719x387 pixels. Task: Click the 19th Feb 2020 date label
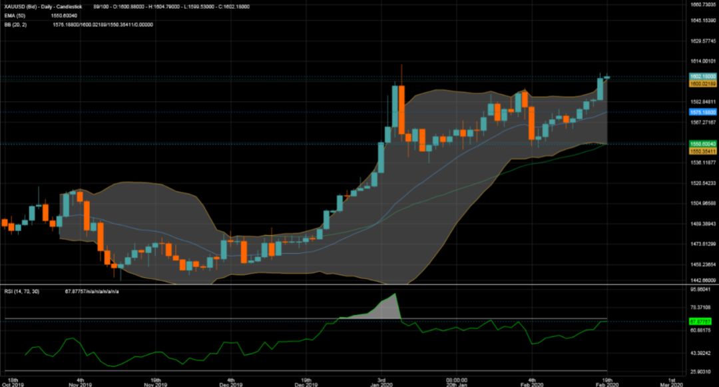coord(607,382)
